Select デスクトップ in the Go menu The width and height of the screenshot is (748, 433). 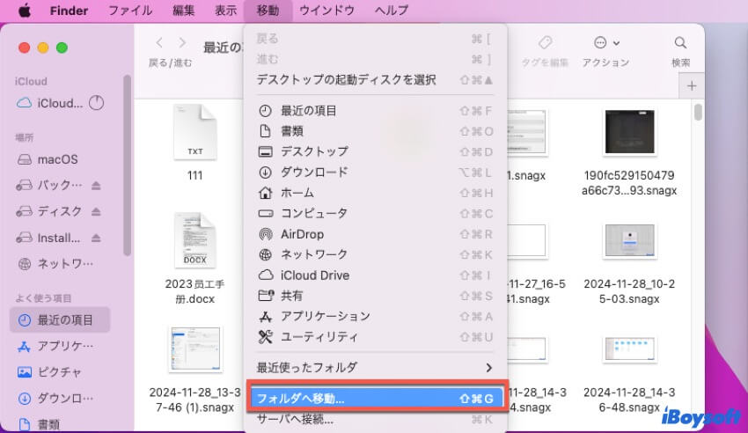[x=375, y=151]
